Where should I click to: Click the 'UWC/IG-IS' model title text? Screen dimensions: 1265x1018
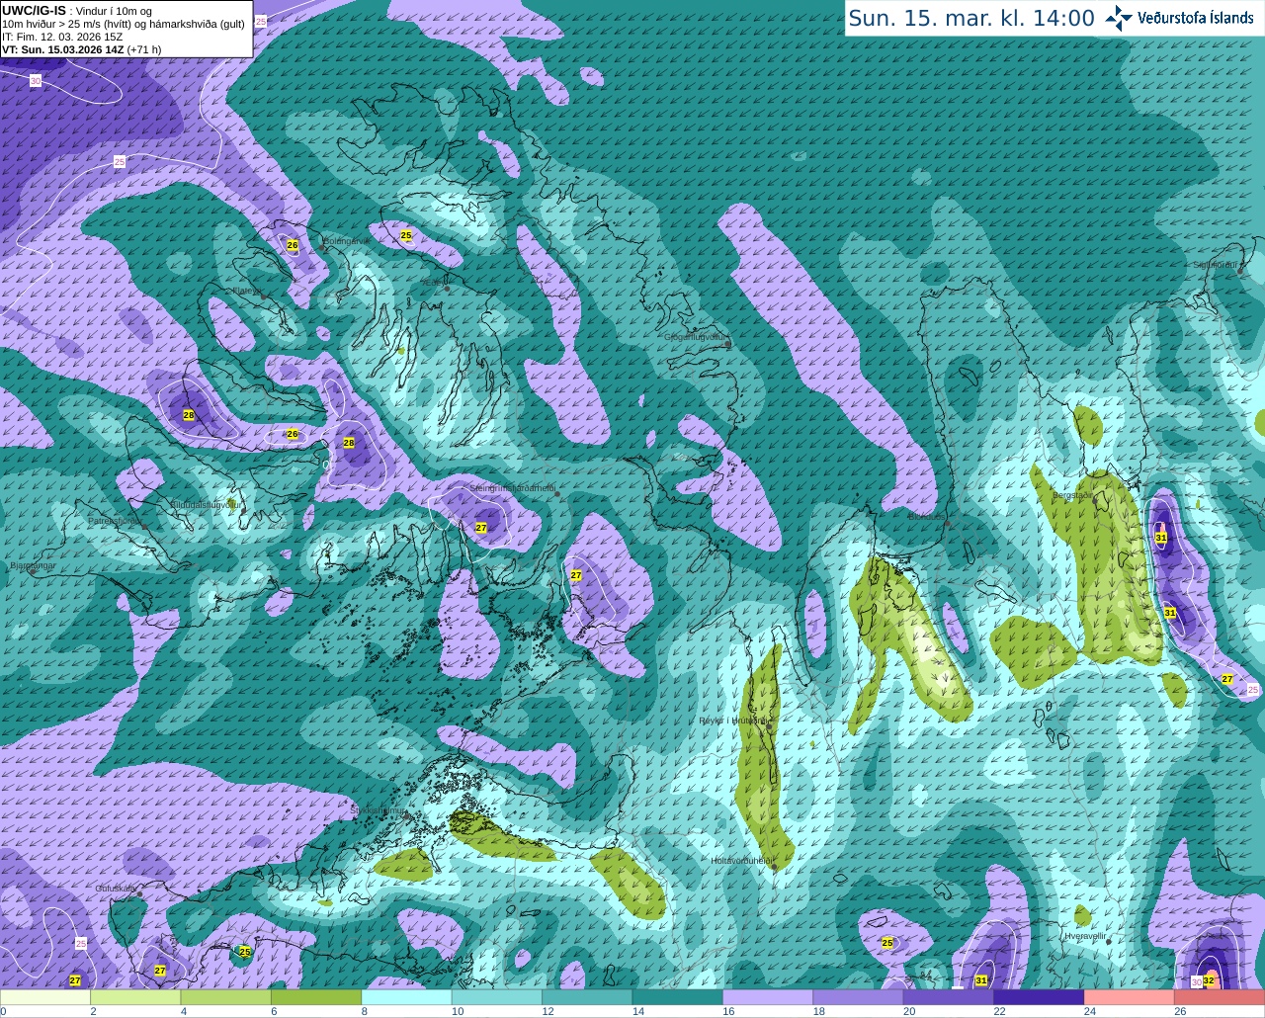[34, 10]
